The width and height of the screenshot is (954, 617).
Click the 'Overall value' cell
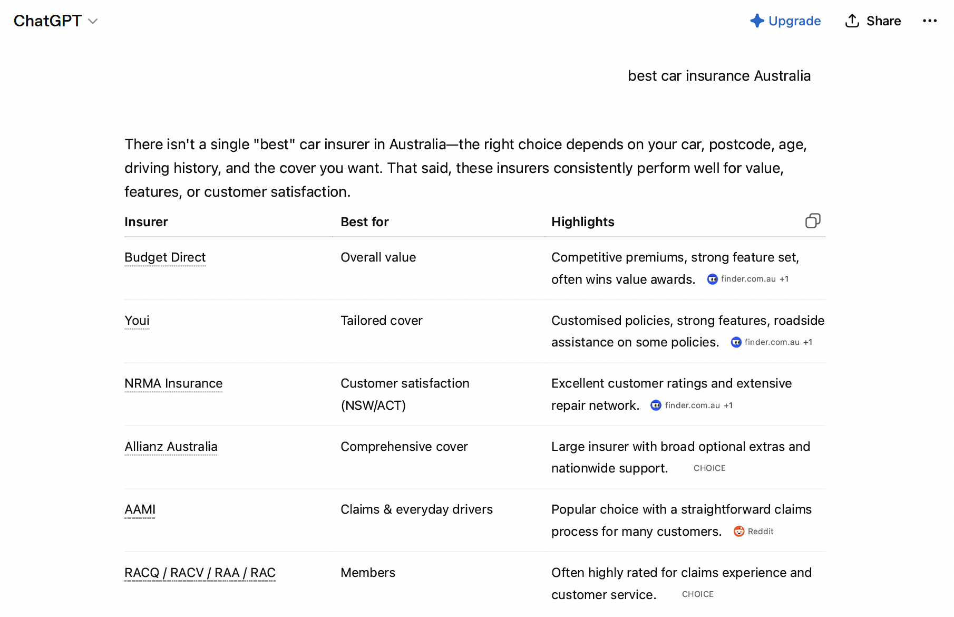coord(378,257)
